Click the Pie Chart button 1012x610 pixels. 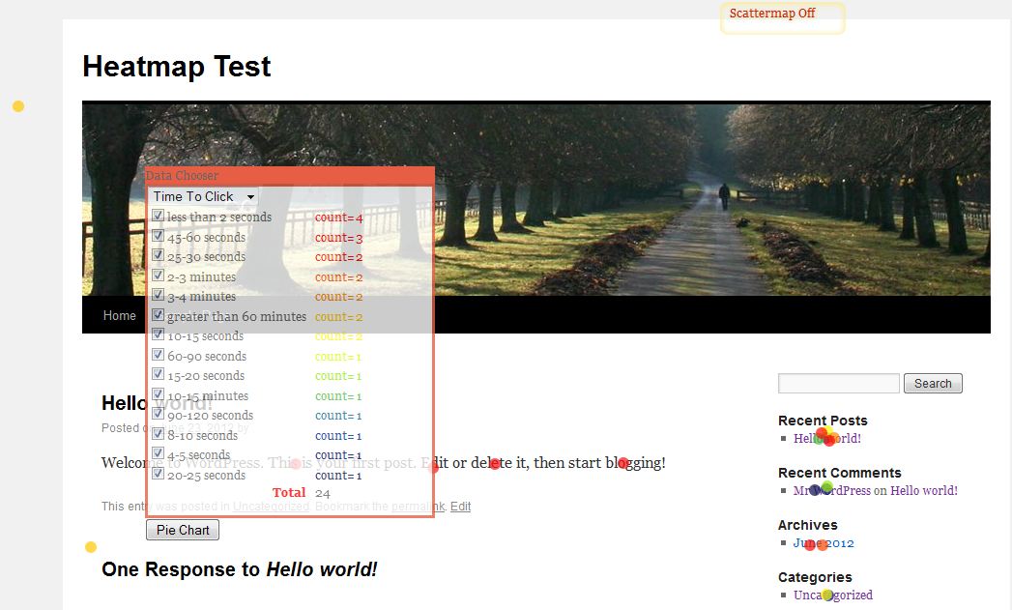coord(183,530)
